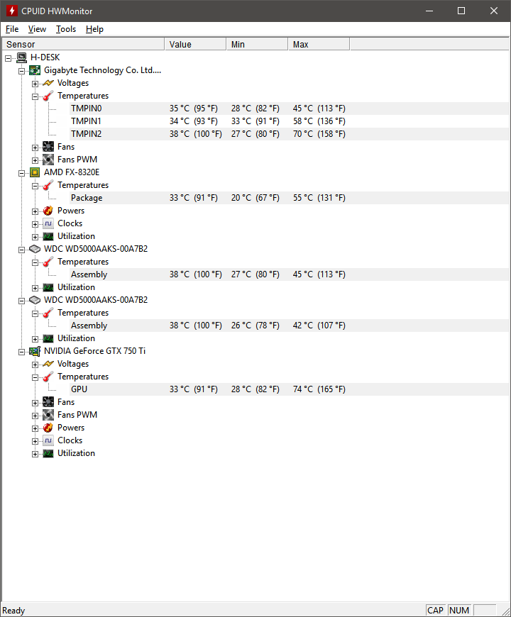This screenshot has width=511, height=617.
Task: Open the View menu
Action: (37, 29)
